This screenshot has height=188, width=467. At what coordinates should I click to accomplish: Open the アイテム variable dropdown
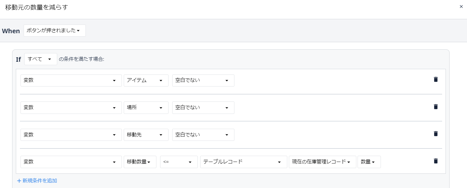[x=146, y=80]
